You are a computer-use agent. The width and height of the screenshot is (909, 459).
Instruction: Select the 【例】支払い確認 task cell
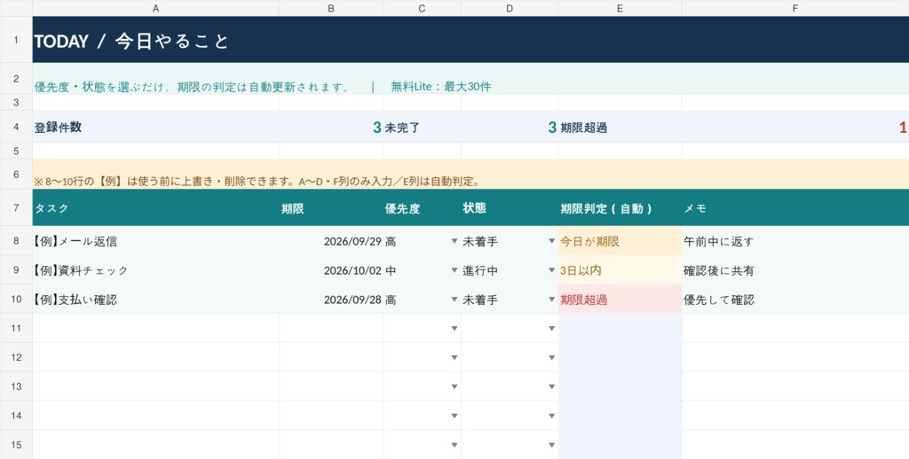156,300
